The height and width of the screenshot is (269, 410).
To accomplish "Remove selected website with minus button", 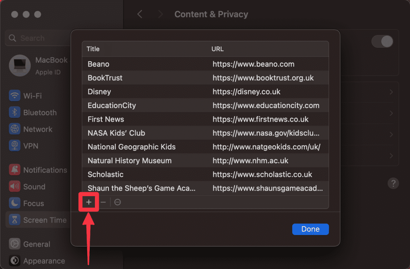I will [103, 202].
